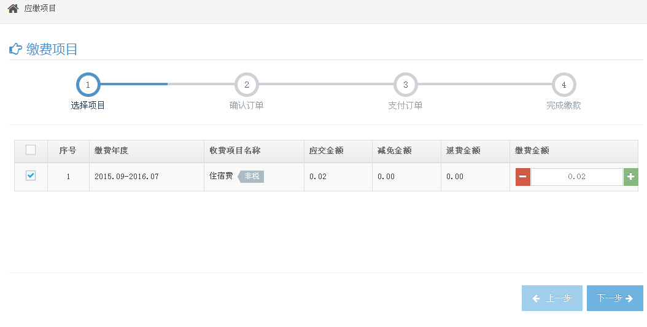
Task: Click the 应交金额 column header
Action: [x=327, y=150]
